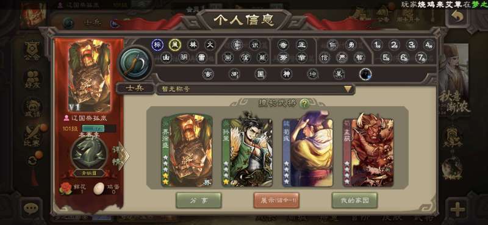
Task: Click the 分享 share button
Action: [x=199, y=201]
